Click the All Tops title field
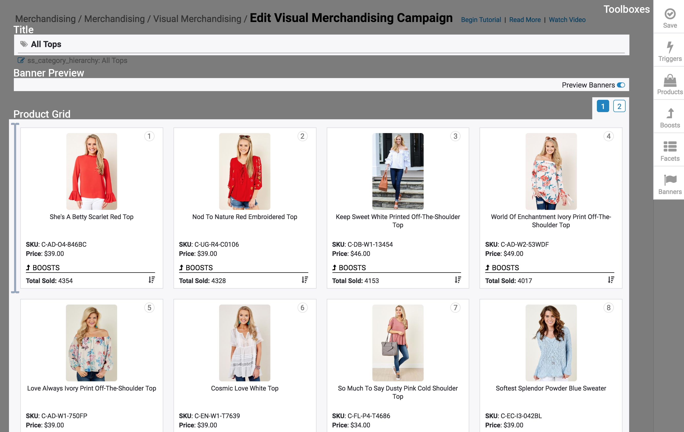 click(321, 44)
